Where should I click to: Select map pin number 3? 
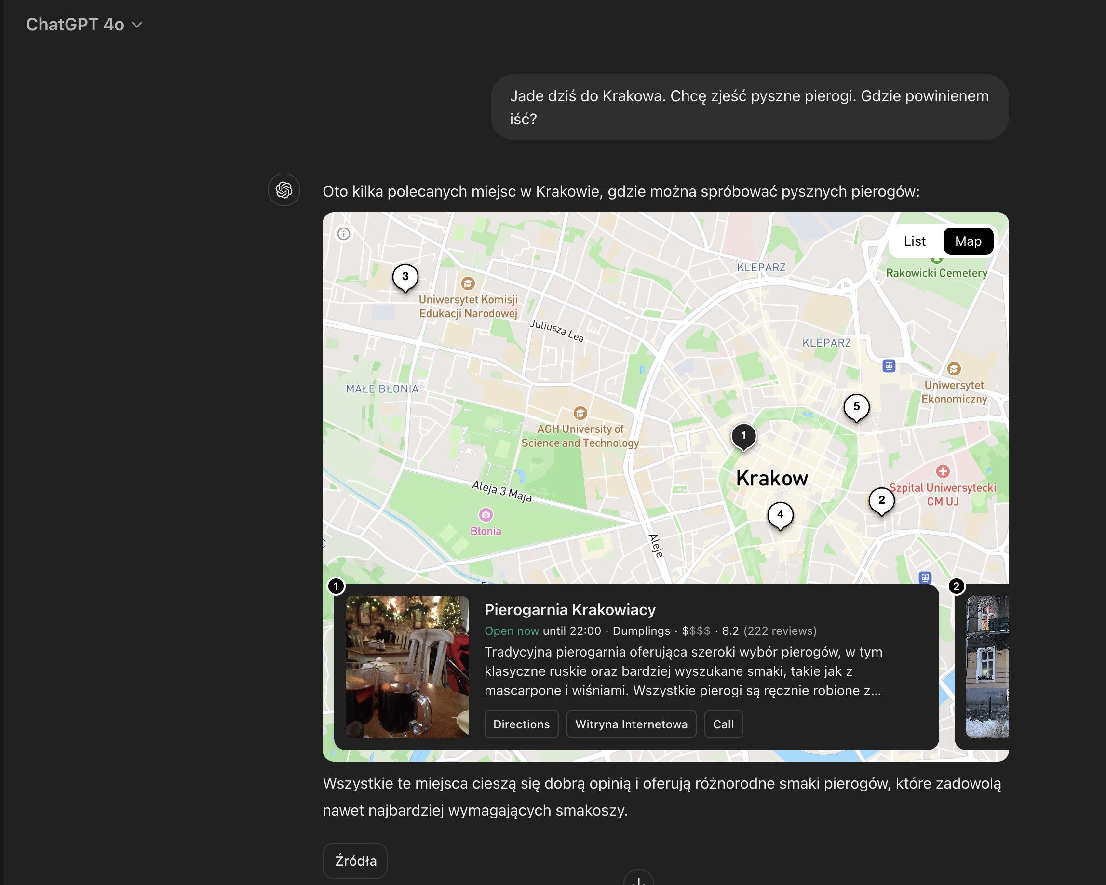[405, 277]
